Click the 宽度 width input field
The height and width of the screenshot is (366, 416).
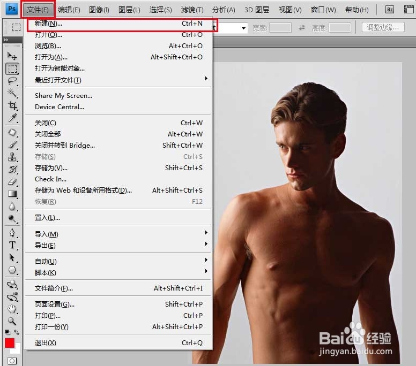point(280,27)
